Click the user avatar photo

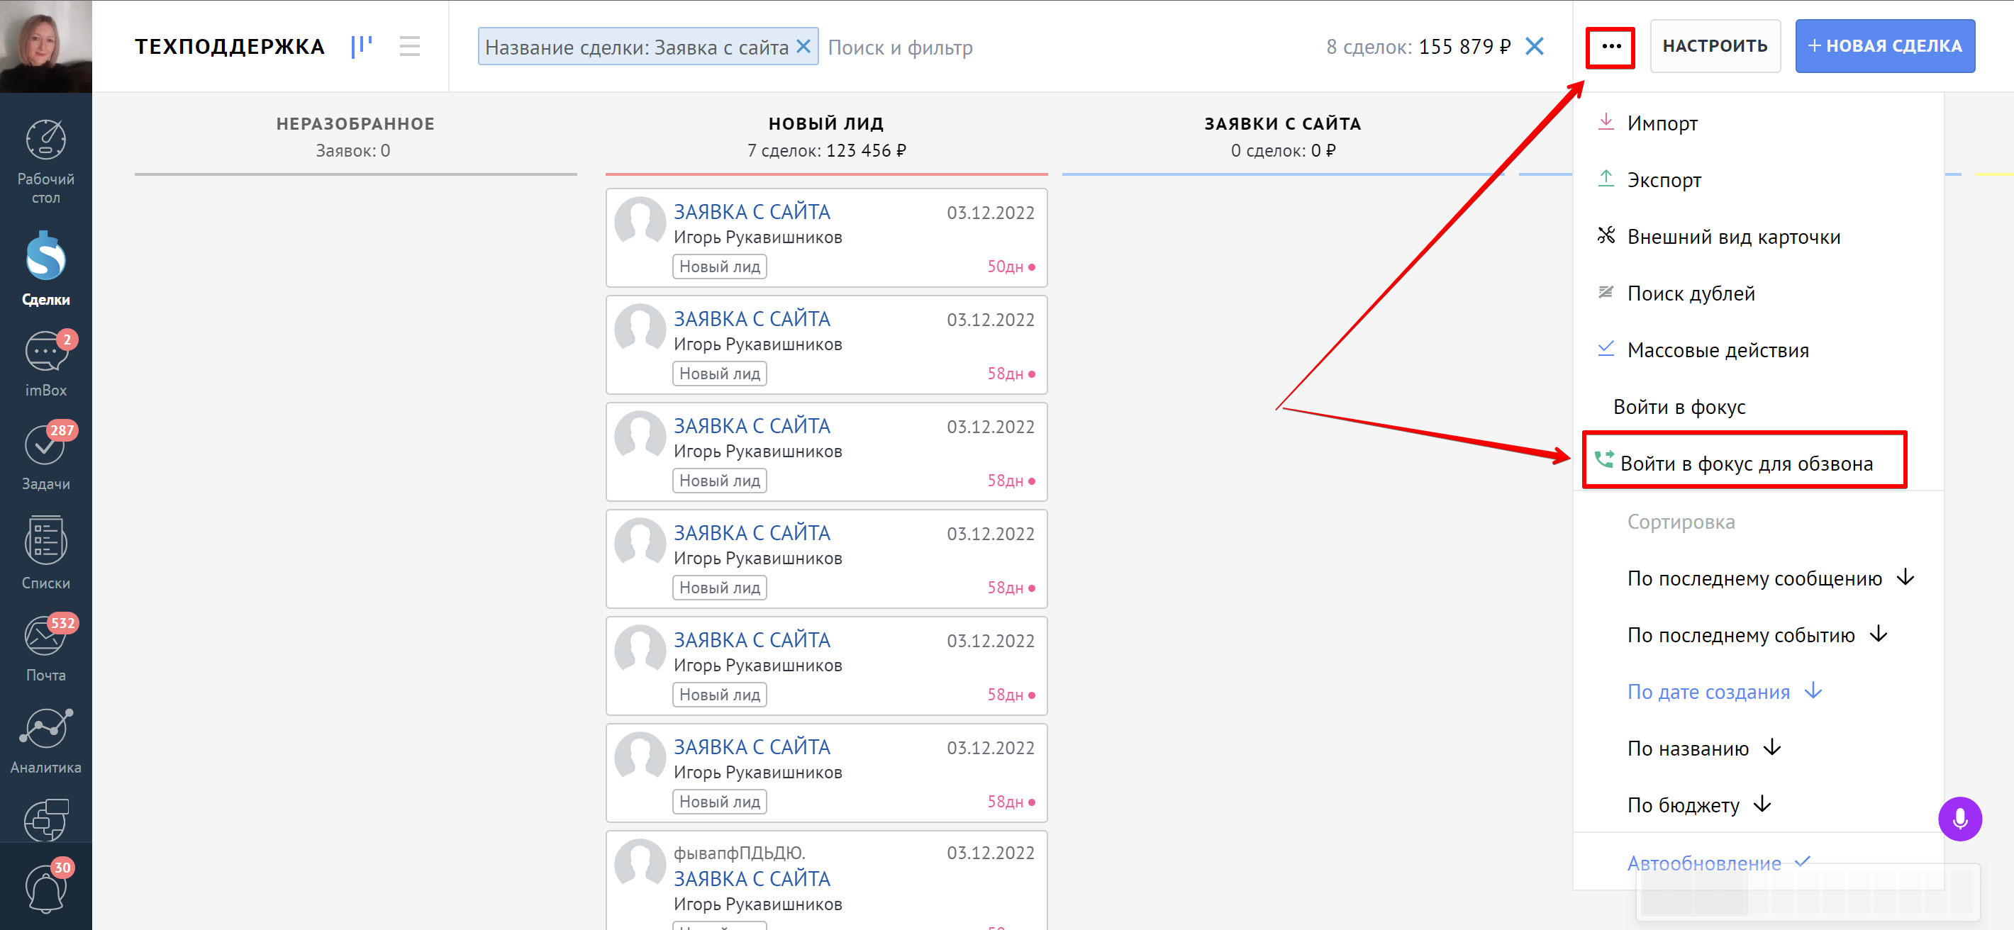[45, 45]
